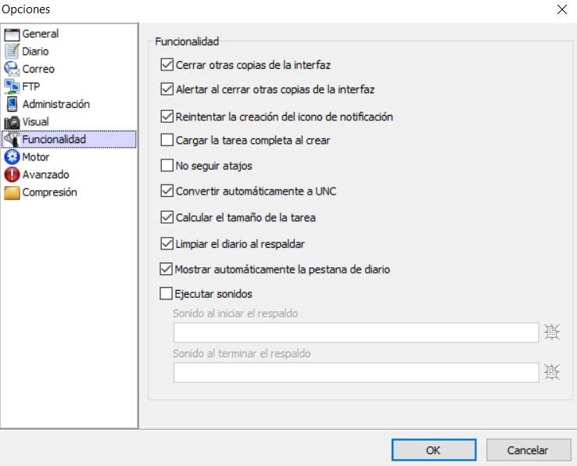577x466 pixels.
Task: Click the Sonido al iniciar el respaldo field
Action: coord(356,333)
